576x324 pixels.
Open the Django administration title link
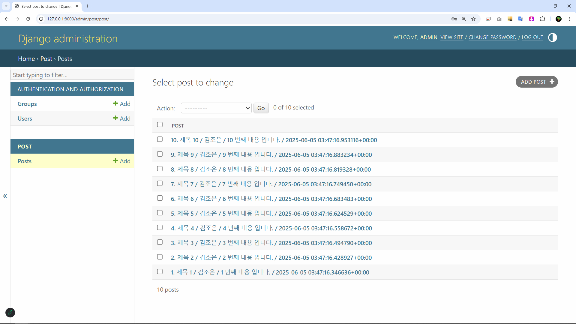point(68,39)
